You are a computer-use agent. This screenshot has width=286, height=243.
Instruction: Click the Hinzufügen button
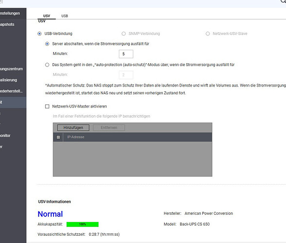click(73, 128)
